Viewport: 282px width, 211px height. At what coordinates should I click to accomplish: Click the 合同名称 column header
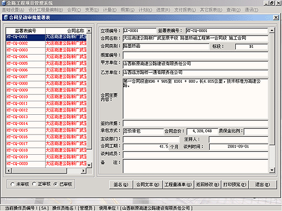coord(66,31)
